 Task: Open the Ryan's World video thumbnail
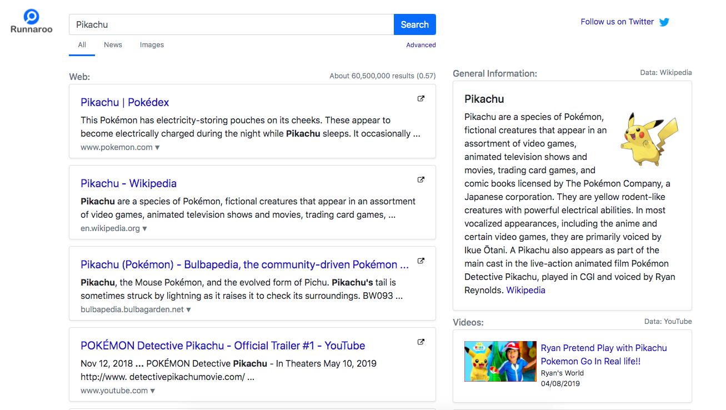pyautogui.click(x=500, y=361)
